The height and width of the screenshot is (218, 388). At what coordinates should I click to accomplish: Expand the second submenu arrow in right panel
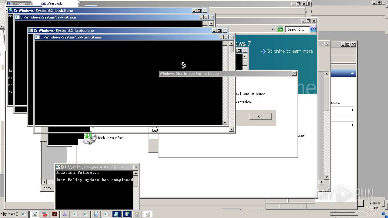click(x=353, y=125)
